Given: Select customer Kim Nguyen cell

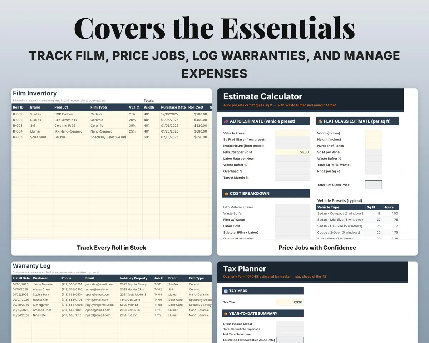Looking at the screenshot, I should (x=46, y=305).
